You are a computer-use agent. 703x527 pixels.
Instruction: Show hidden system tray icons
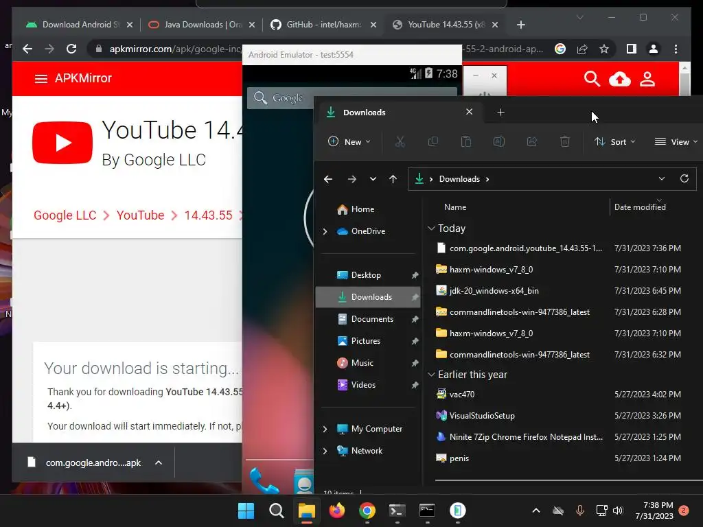point(535,511)
